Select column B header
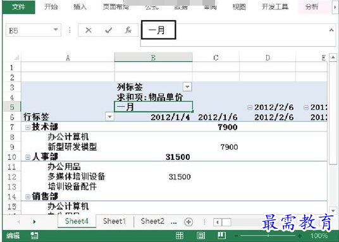The image size is (339, 242). [153, 57]
